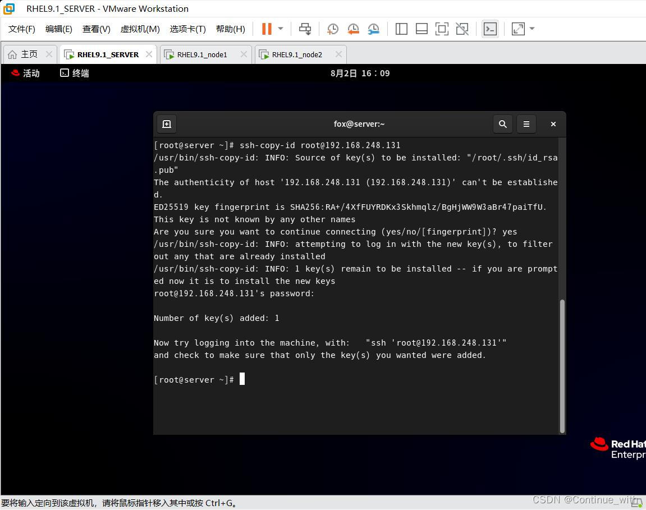Screen dimensions: 646x510
Task: Pause the virtual machine with the orange pause button
Action: click(267, 29)
